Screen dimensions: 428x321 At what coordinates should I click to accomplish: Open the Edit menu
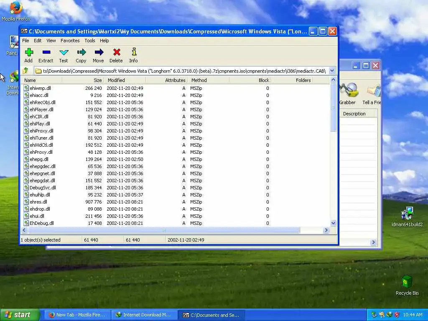(38, 41)
